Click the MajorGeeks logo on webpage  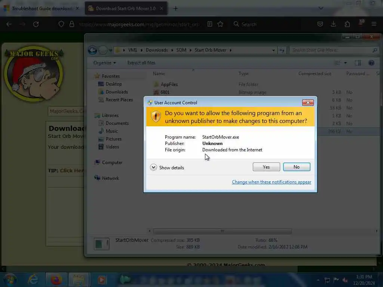(x=34, y=74)
